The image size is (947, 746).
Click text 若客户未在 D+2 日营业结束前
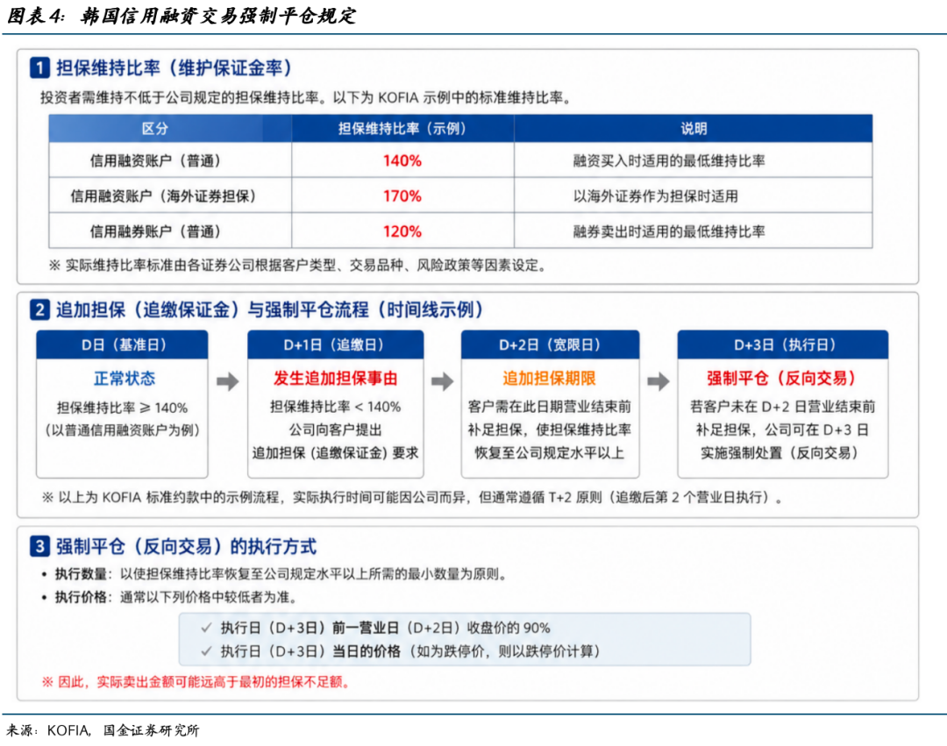click(783, 407)
